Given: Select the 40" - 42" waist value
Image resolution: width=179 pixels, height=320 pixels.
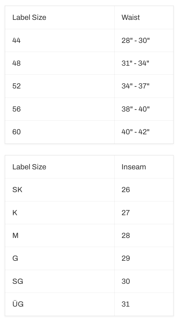Looking at the screenshot, I should (x=135, y=132).
